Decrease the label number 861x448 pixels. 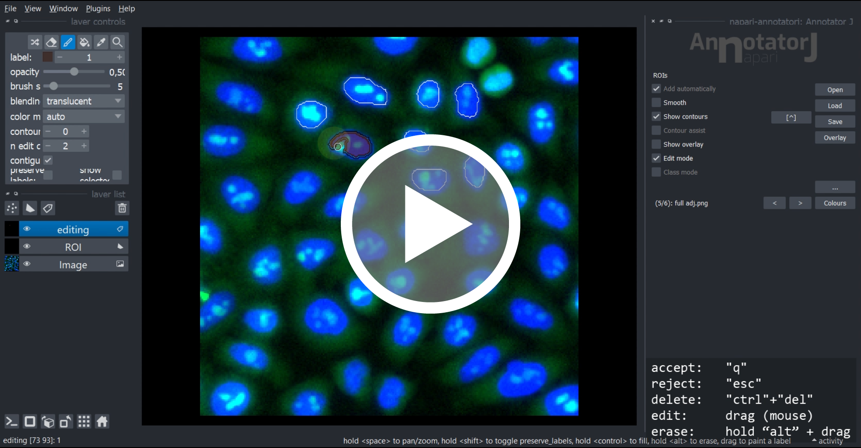click(60, 57)
